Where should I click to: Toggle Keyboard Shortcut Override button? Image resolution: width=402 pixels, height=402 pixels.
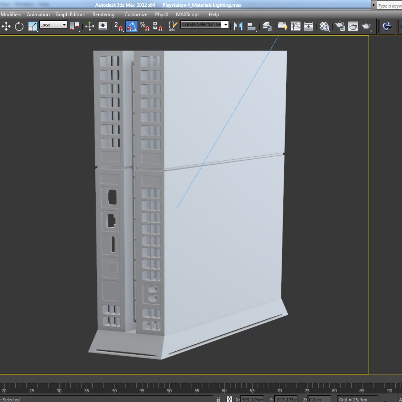coord(103,26)
